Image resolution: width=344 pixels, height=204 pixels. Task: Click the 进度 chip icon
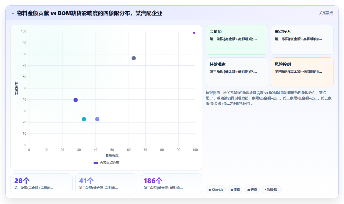tap(249, 190)
